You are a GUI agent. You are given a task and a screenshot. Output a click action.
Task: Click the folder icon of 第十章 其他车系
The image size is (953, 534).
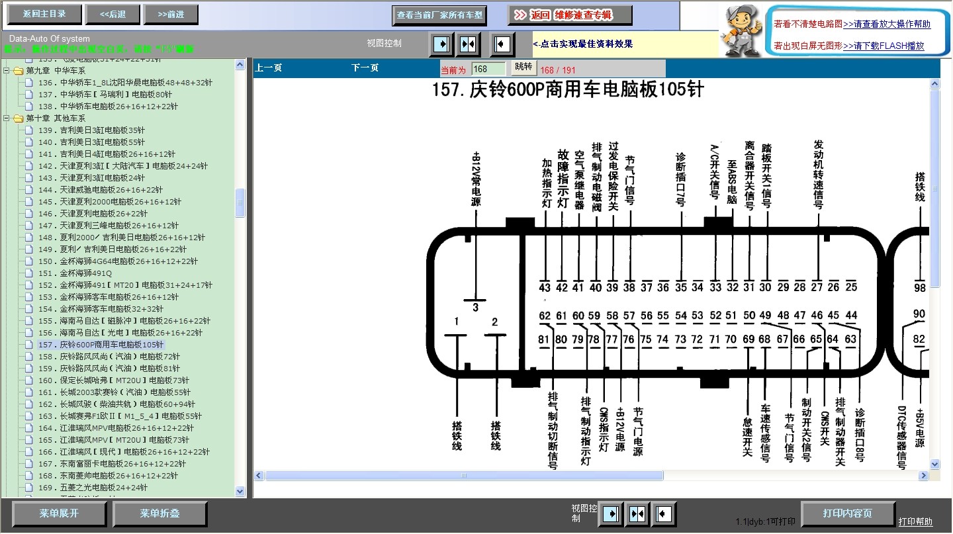[19, 118]
